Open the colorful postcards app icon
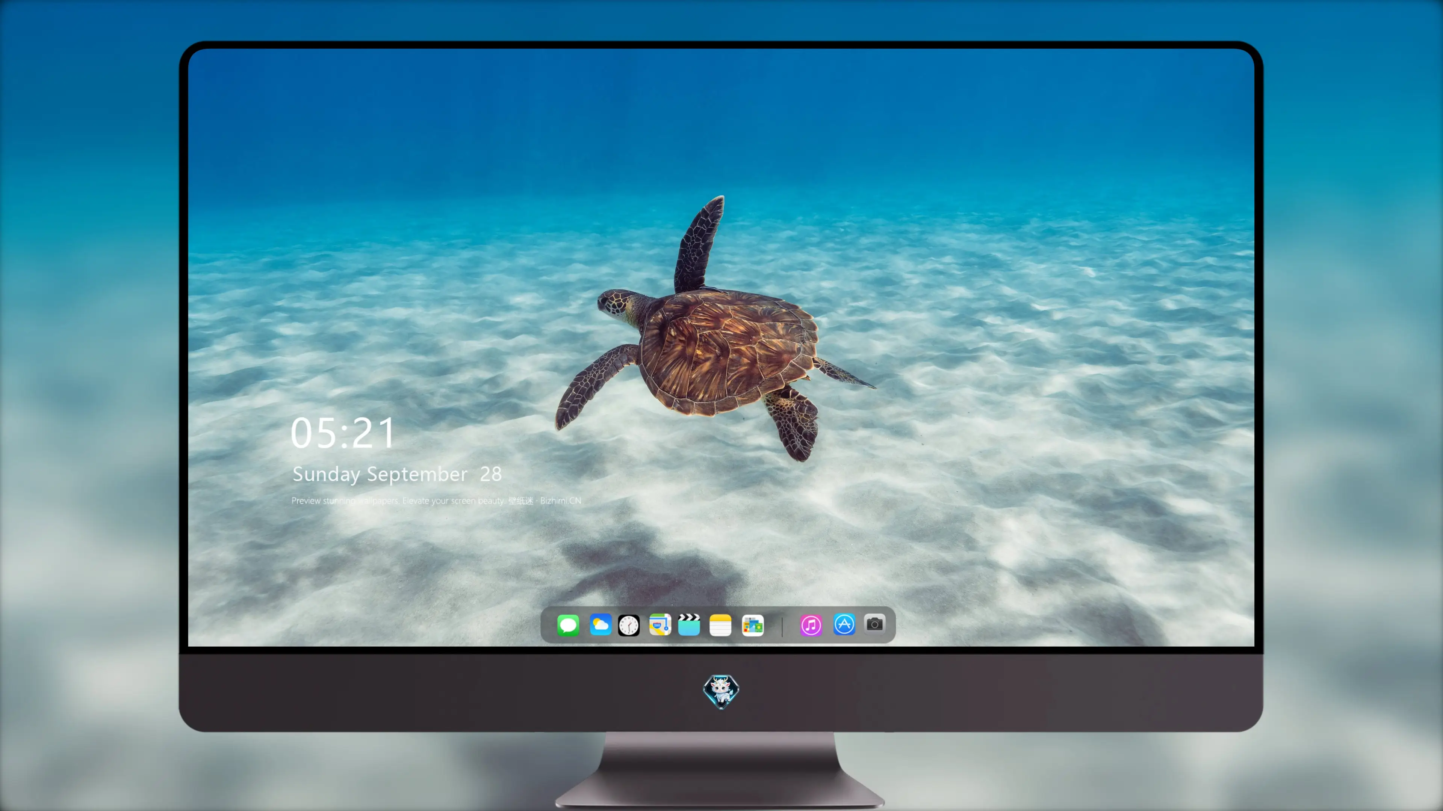This screenshot has height=811, width=1443. coord(753,625)
